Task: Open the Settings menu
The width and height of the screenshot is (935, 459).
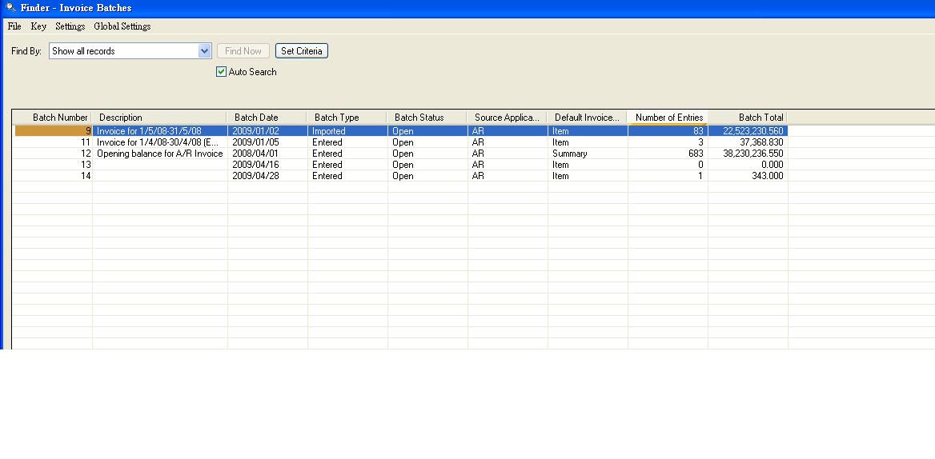Action: 70,26
